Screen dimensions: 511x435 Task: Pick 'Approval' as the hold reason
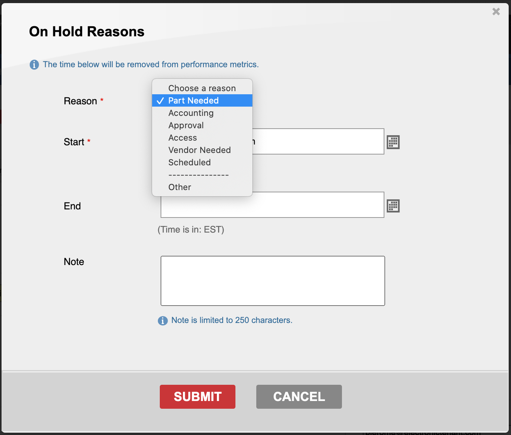coord(186,125)
